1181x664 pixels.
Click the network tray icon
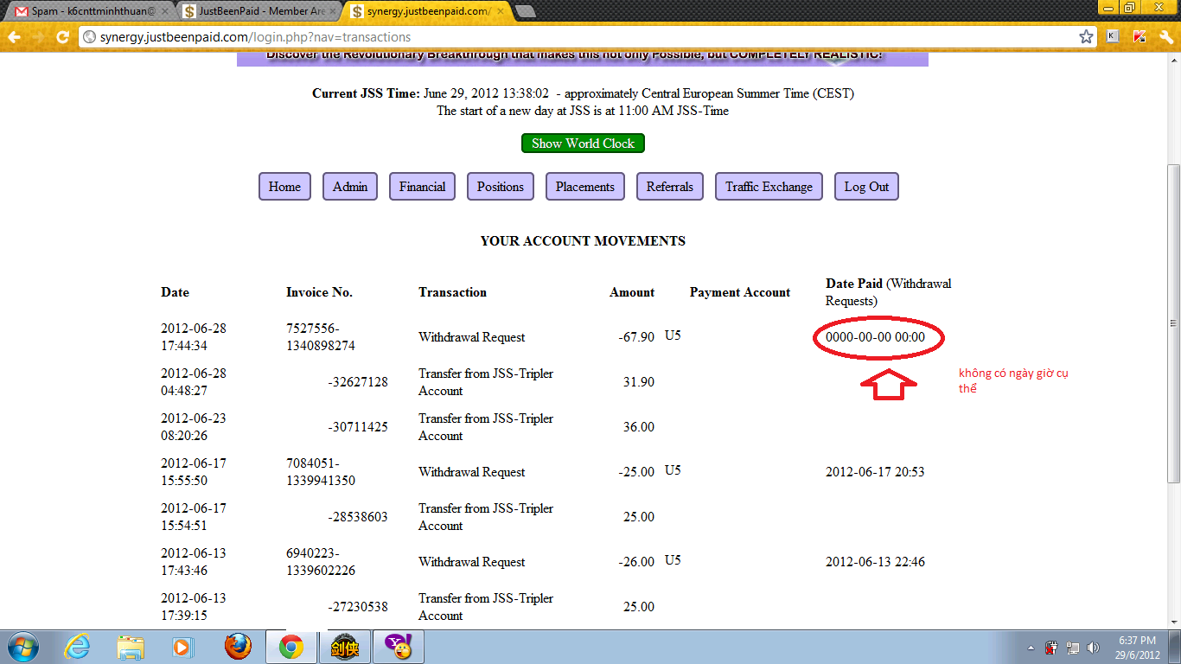click(x=1073, y=648)
